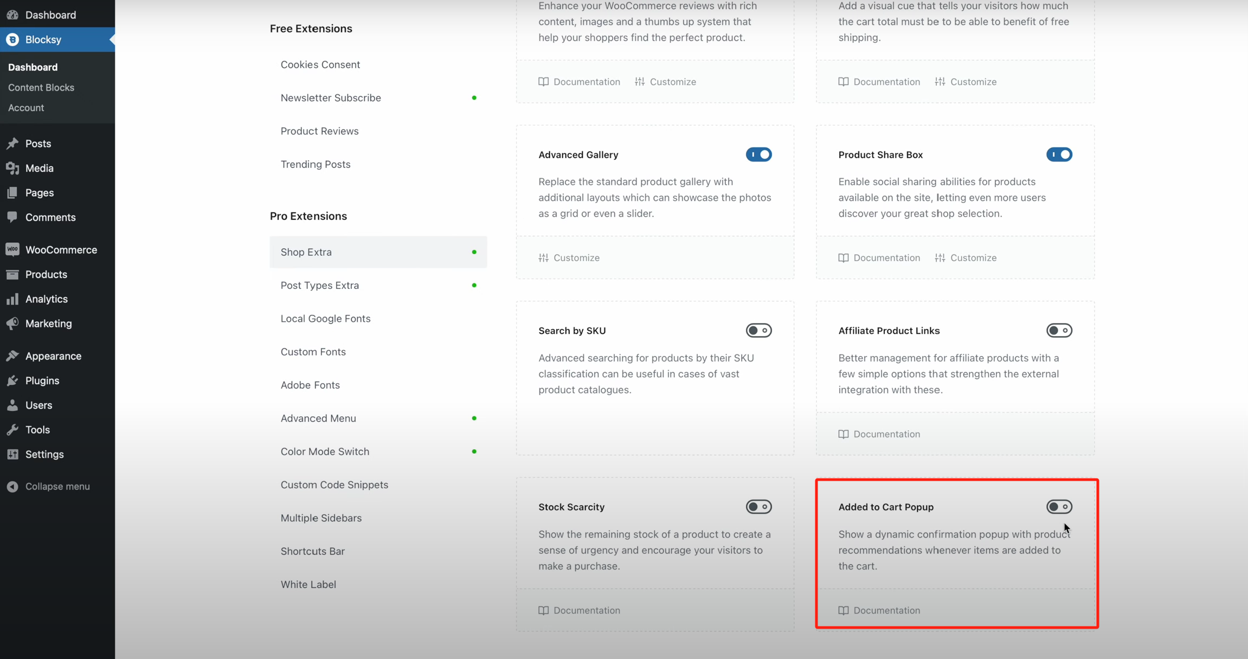Open Color Mode Switch extension

tap(325, 451)
